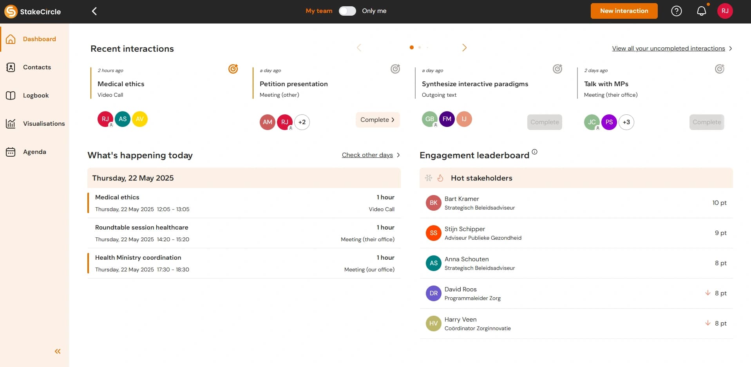Viewport: 751px width, 367px height.
Task: Open the Check other days link
Action: [x=367, y=155]
